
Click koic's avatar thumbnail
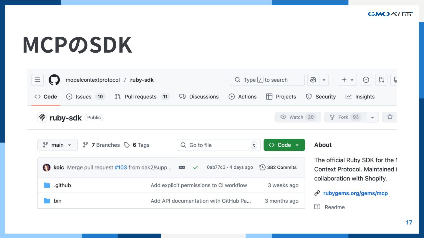(47, 167)
